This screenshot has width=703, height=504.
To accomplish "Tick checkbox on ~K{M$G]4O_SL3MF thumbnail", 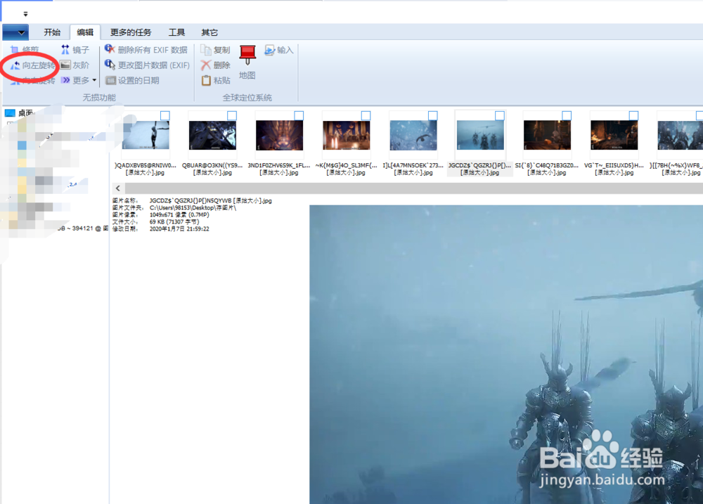I will click(366, 116).
